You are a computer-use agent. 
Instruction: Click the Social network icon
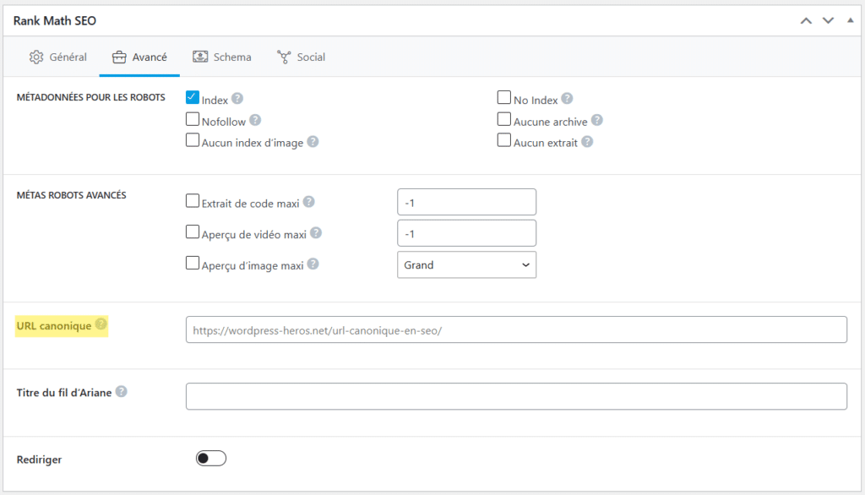pyautogui.click(x=284, y=57)
